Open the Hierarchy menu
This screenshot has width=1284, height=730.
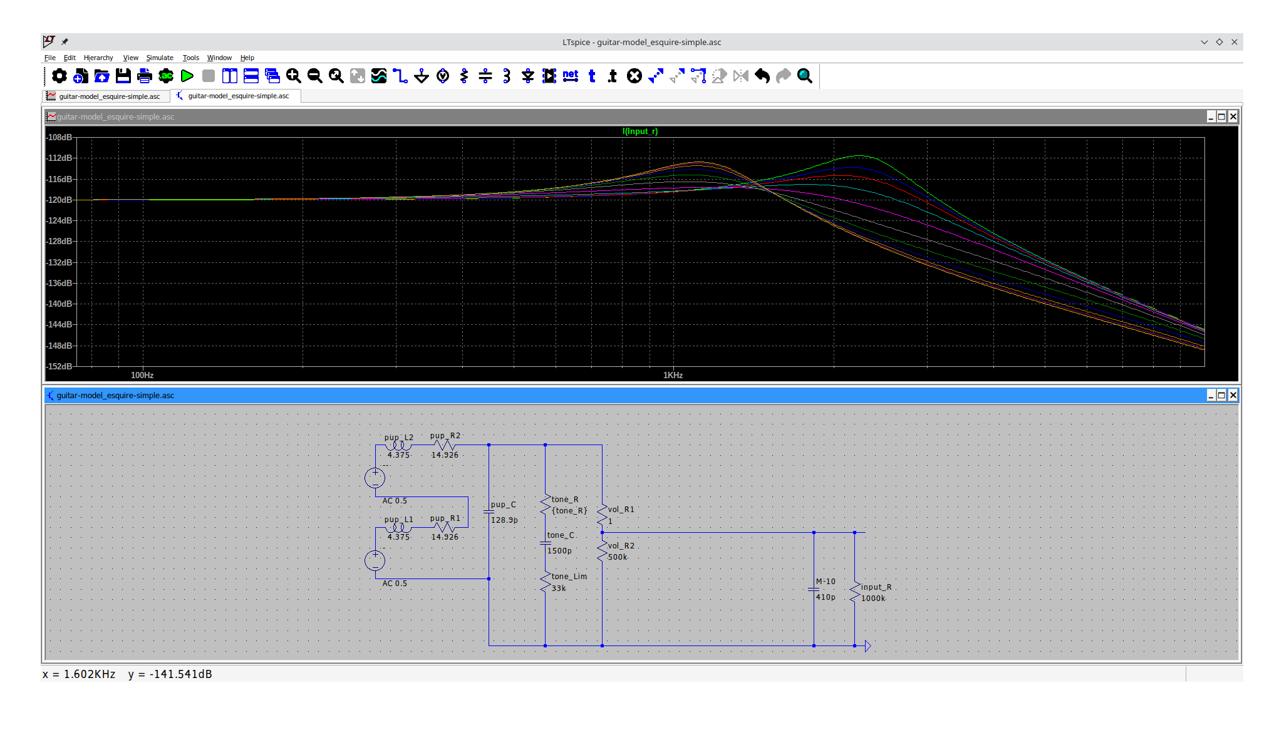point(98,58)
